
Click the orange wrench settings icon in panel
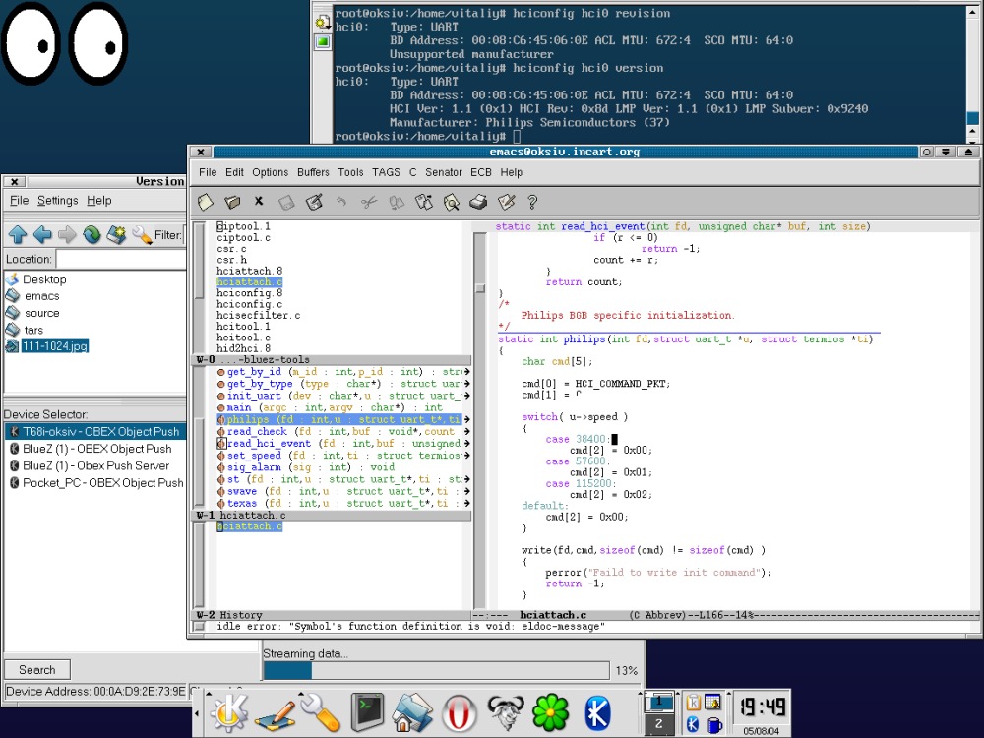pos(320,713)
